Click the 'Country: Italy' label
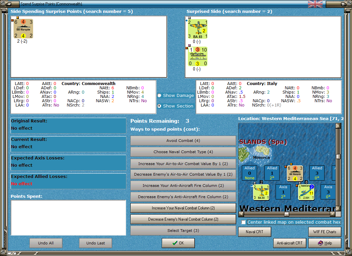 pos(262,83)
